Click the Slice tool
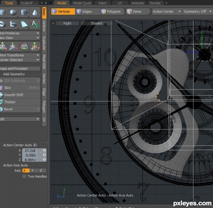213x208 pixels. click(x=20, y=88)
